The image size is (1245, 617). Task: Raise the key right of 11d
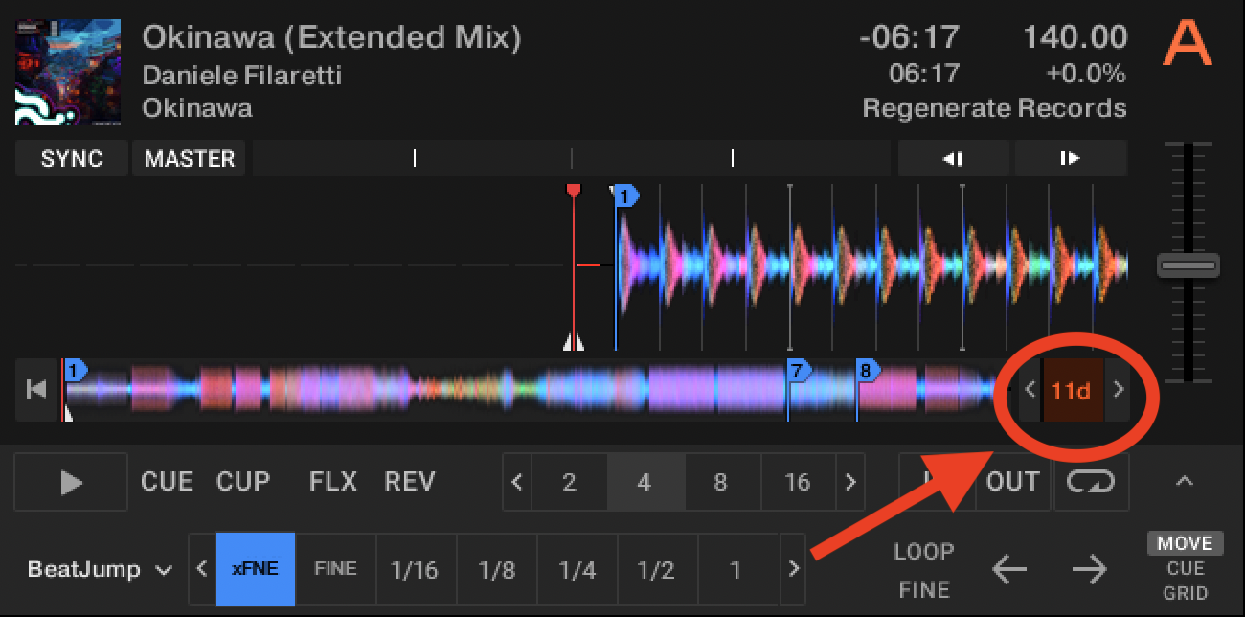[x=1118, y=390]
